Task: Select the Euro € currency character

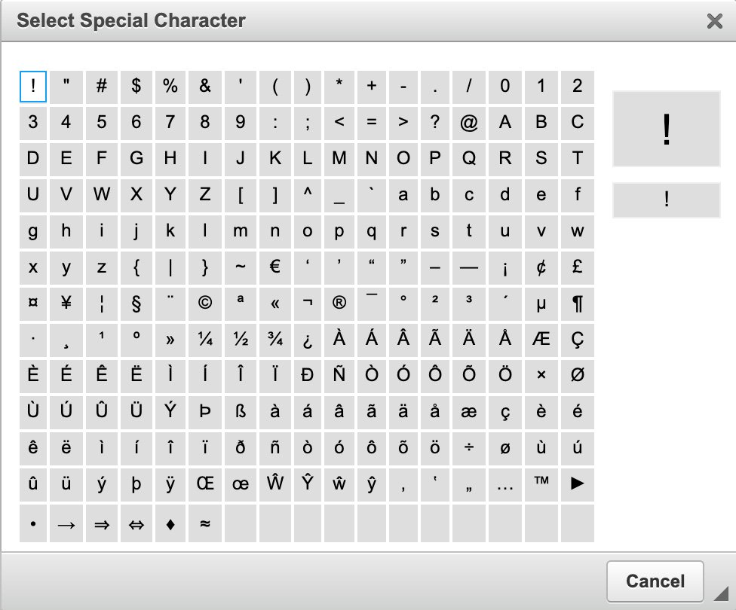Action: pos(275,267)
